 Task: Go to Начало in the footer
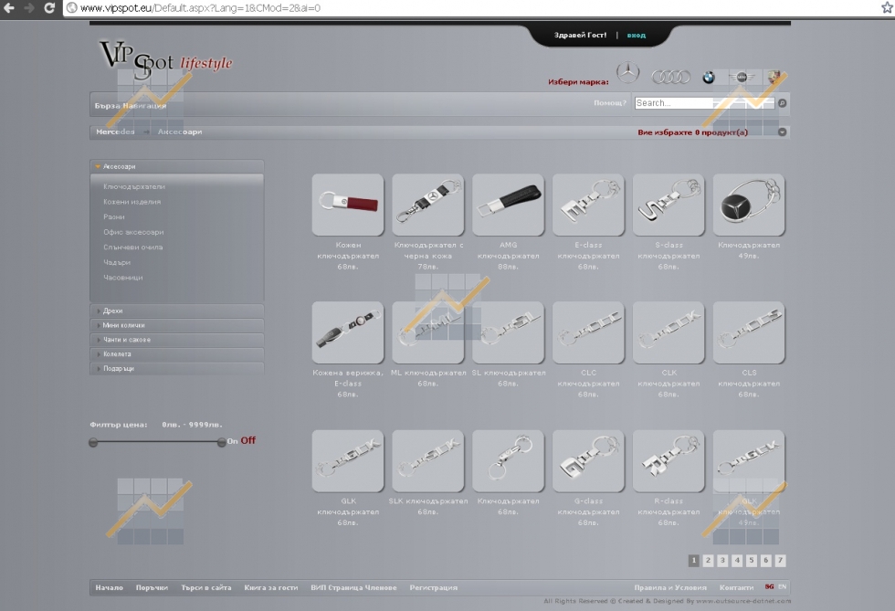[109, 587]
